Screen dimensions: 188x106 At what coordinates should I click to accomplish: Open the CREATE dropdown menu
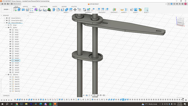tap(32, 12)
